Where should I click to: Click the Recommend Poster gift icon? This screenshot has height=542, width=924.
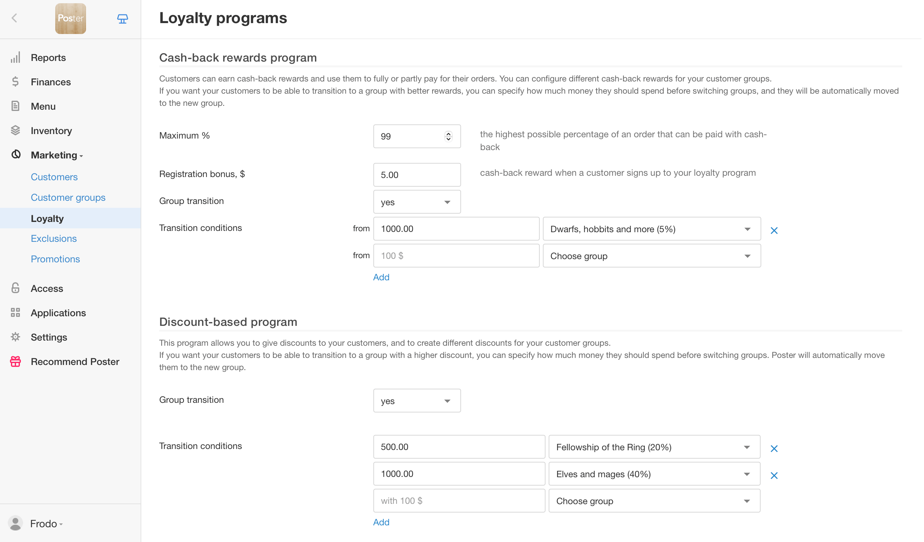point(15,361)
